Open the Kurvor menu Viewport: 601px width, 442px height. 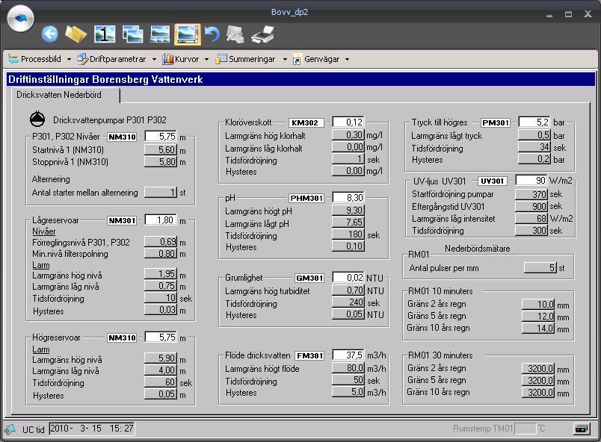click(181, 59)
